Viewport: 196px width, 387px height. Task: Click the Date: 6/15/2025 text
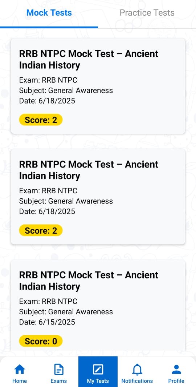[x=47, y=322]
